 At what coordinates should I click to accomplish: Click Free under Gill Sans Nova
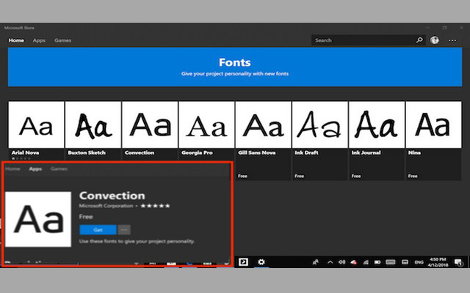[x=243, y=176]
